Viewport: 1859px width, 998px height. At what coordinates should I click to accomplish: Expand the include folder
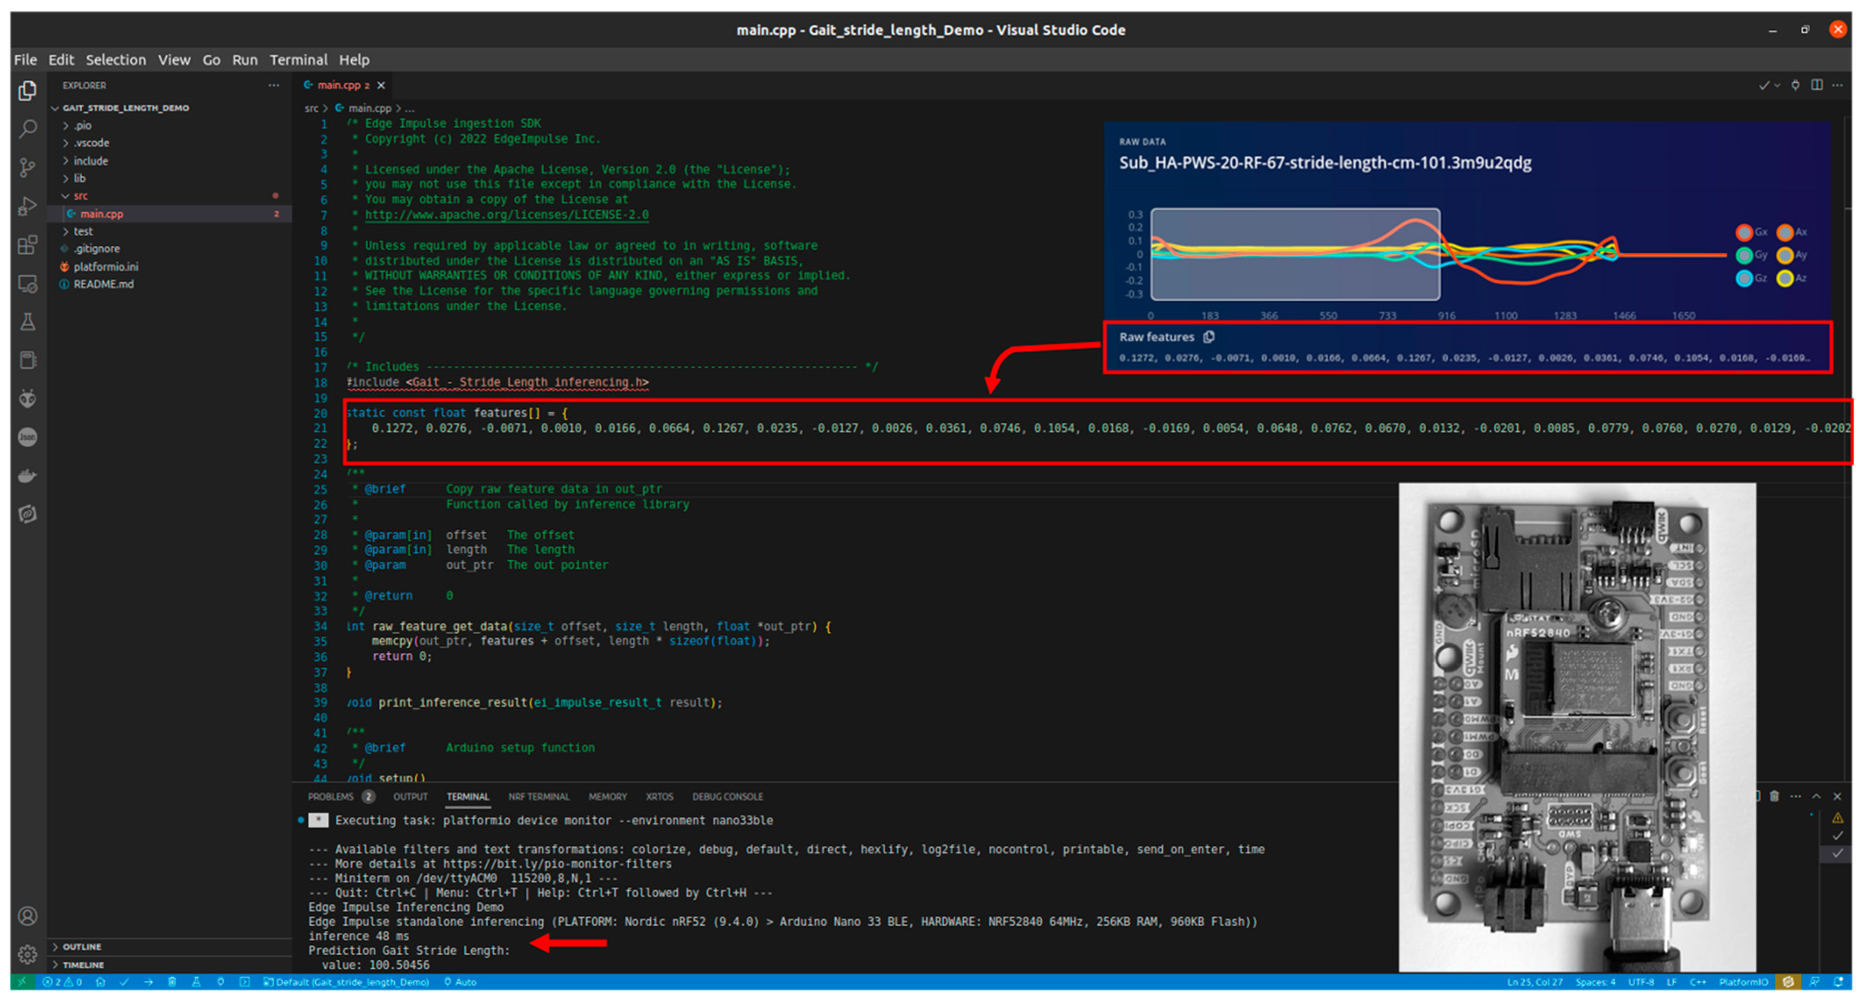click(90, 161)
